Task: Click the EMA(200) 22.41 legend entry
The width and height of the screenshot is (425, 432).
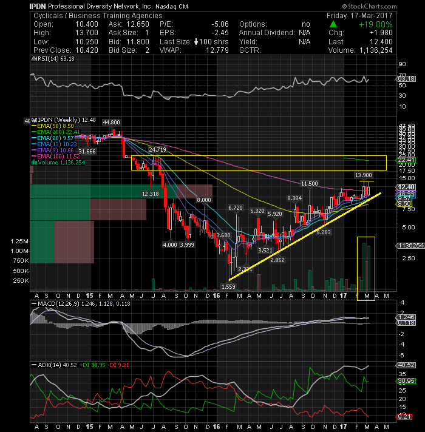Action: click(56, 132)
